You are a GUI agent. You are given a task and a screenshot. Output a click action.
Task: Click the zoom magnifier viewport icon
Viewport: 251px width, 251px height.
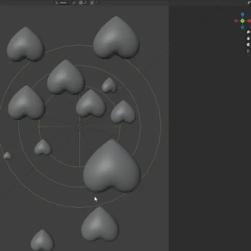[248, 32]
